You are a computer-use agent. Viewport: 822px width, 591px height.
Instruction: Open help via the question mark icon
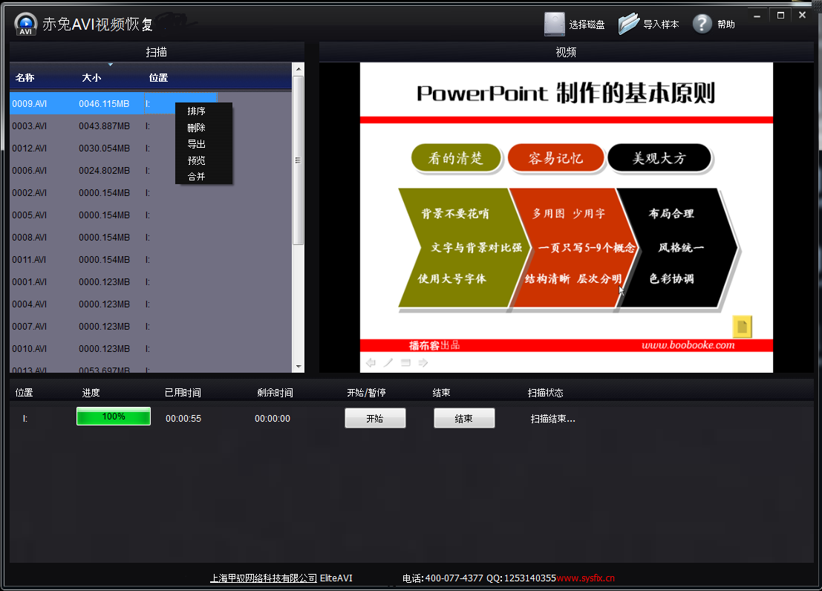(702, 24)
